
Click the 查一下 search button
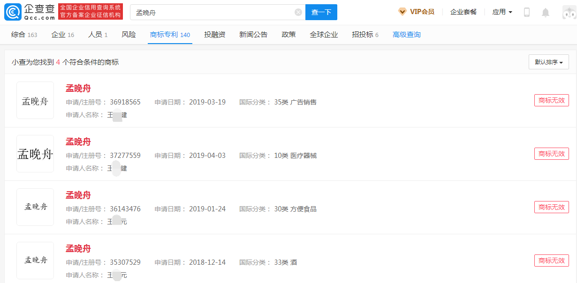point(321,12)
